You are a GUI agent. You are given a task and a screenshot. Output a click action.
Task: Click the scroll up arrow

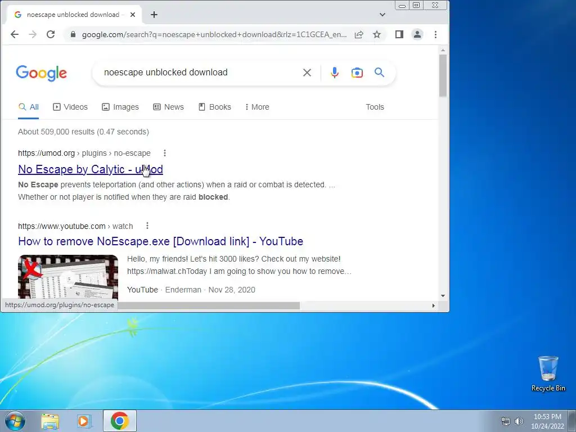click(x=443, y=50)
